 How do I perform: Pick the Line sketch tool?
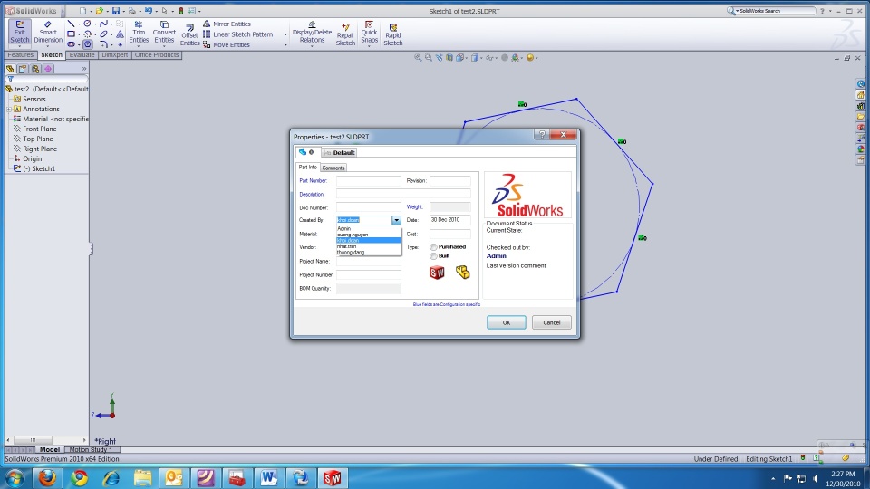[71, 24]
